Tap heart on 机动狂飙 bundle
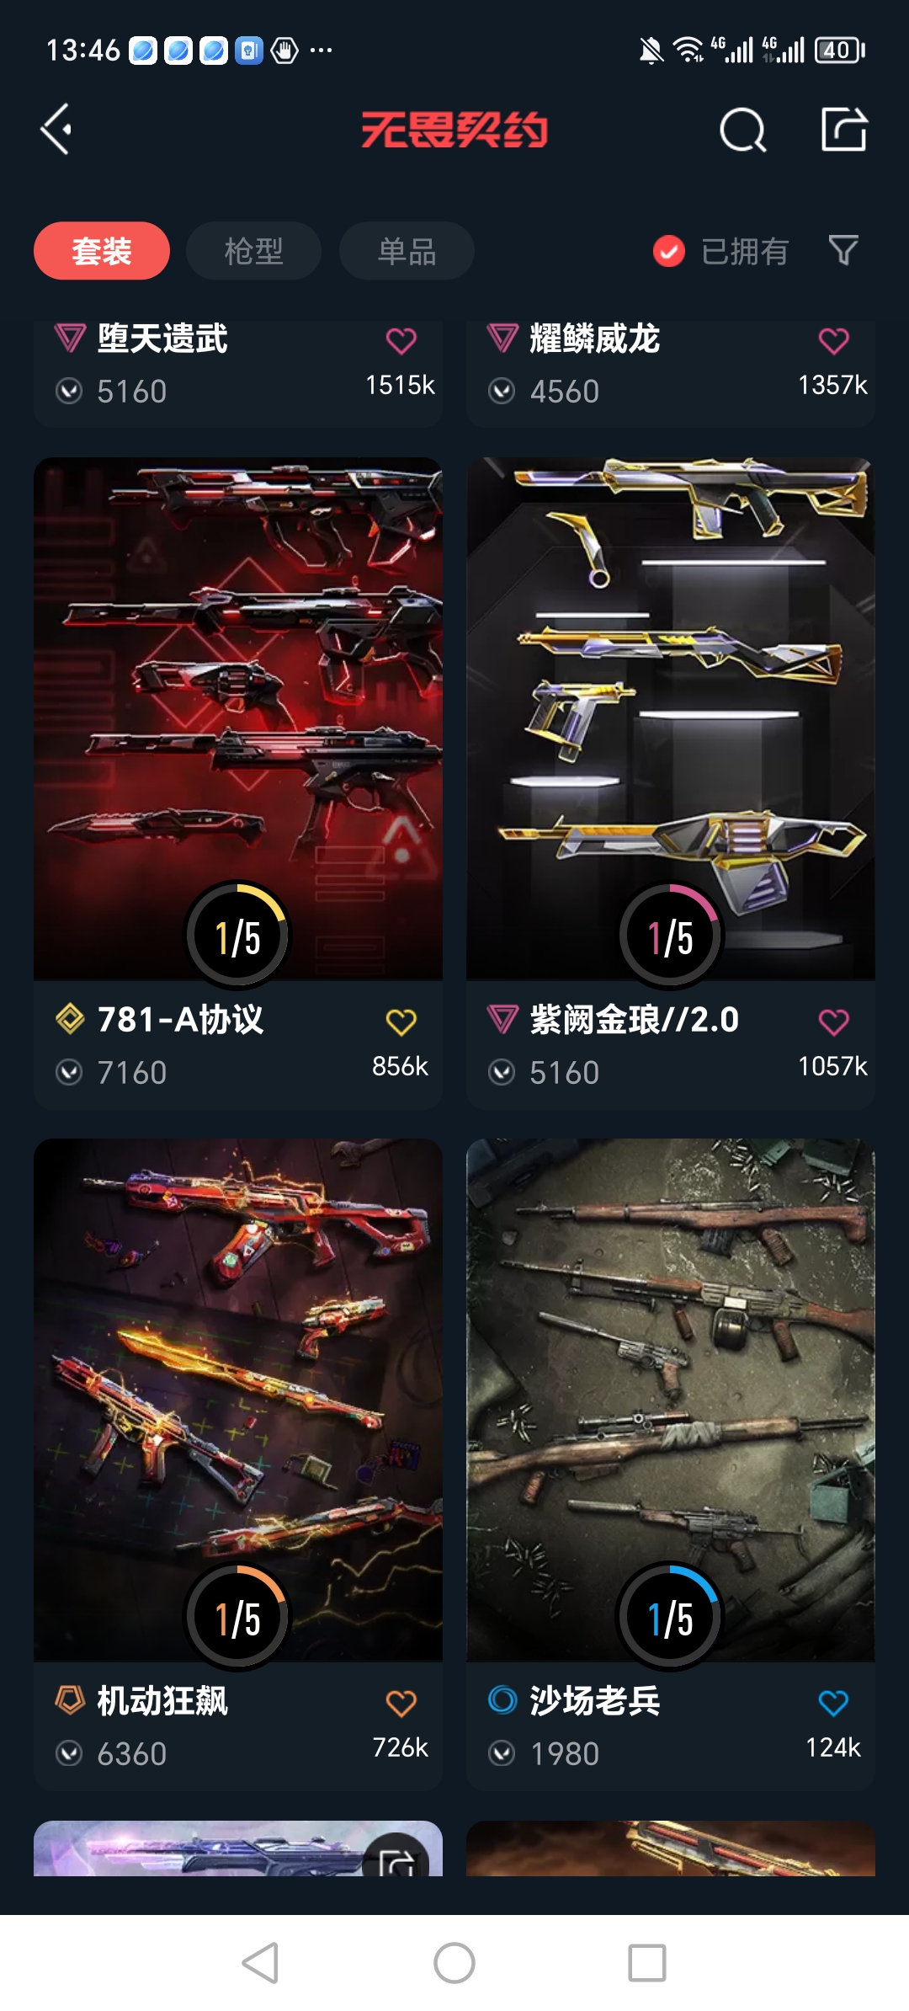Screen dimensions: 909x2011 point(401,1703)
